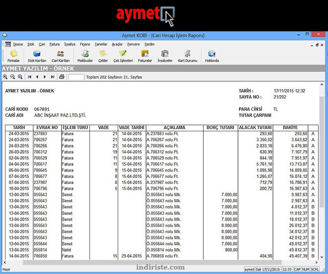Click the İrsaliyeler toolbar icon

point(165,56)
